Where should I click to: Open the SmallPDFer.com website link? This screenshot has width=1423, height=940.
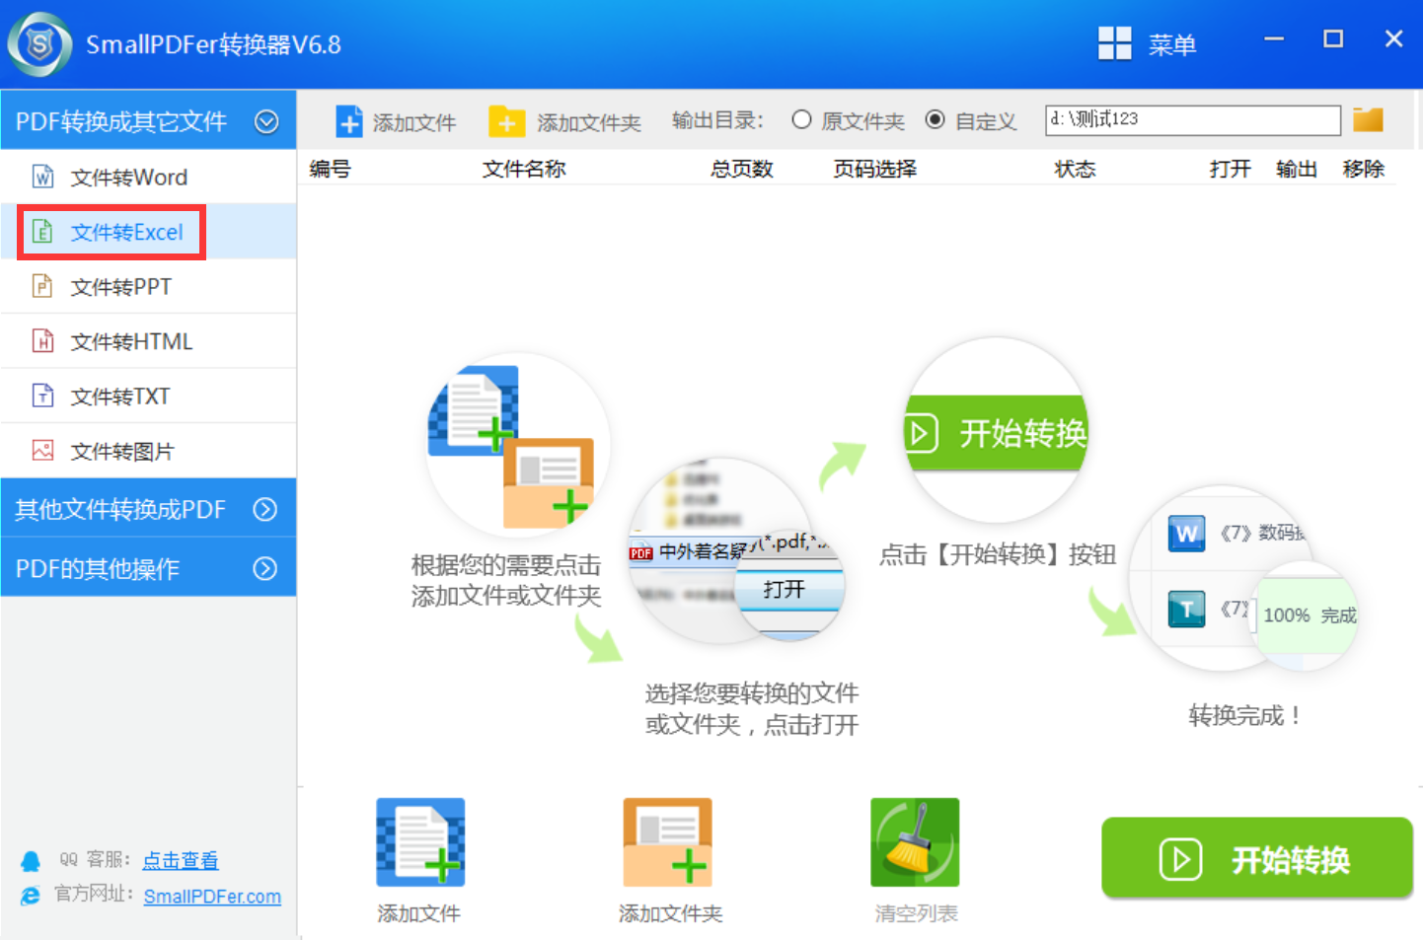click(x=212, y=896)
